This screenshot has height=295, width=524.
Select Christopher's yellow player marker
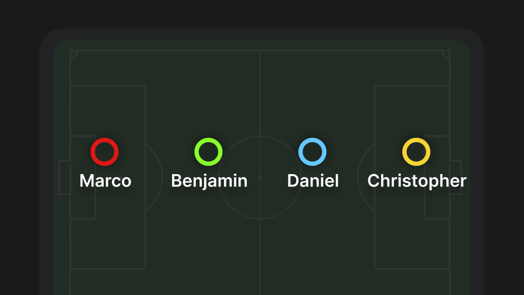click(x=416, y=152)
